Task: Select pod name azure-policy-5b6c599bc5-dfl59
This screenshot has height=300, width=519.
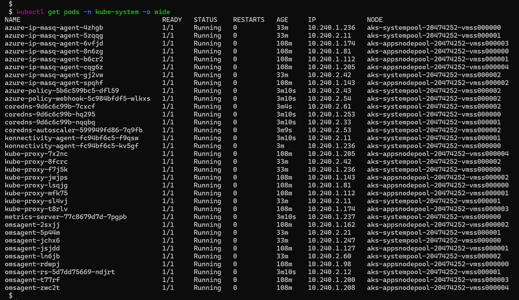Action: click(x=61, y=91)
